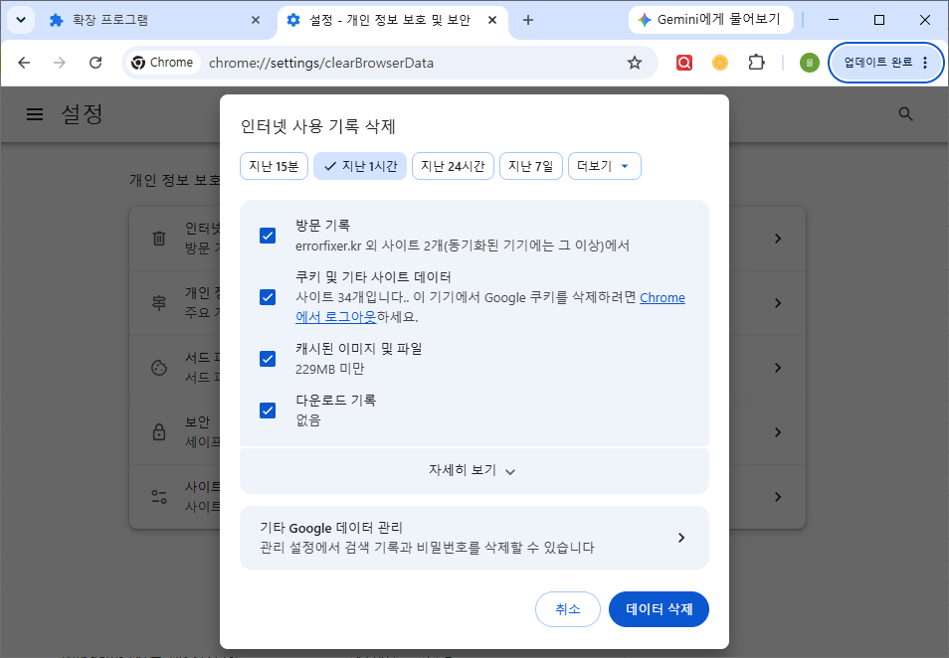Click the 취소 button

568,609
